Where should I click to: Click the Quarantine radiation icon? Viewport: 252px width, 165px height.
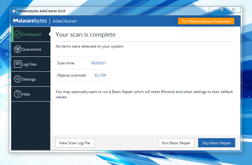[18, 49]
